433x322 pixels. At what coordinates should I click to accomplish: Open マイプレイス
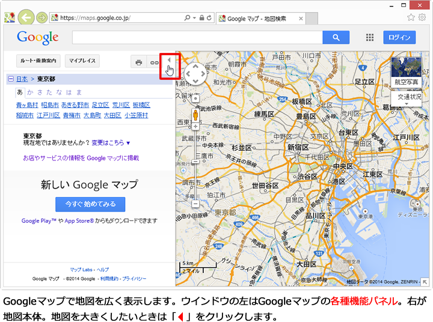coord(82,61)
